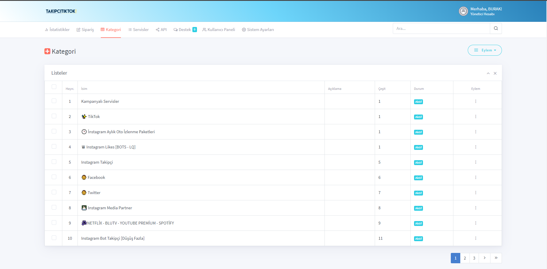This screenshot has width=547, height=269.
Task: Jump to last page double arrow
Action: point(496,258)
